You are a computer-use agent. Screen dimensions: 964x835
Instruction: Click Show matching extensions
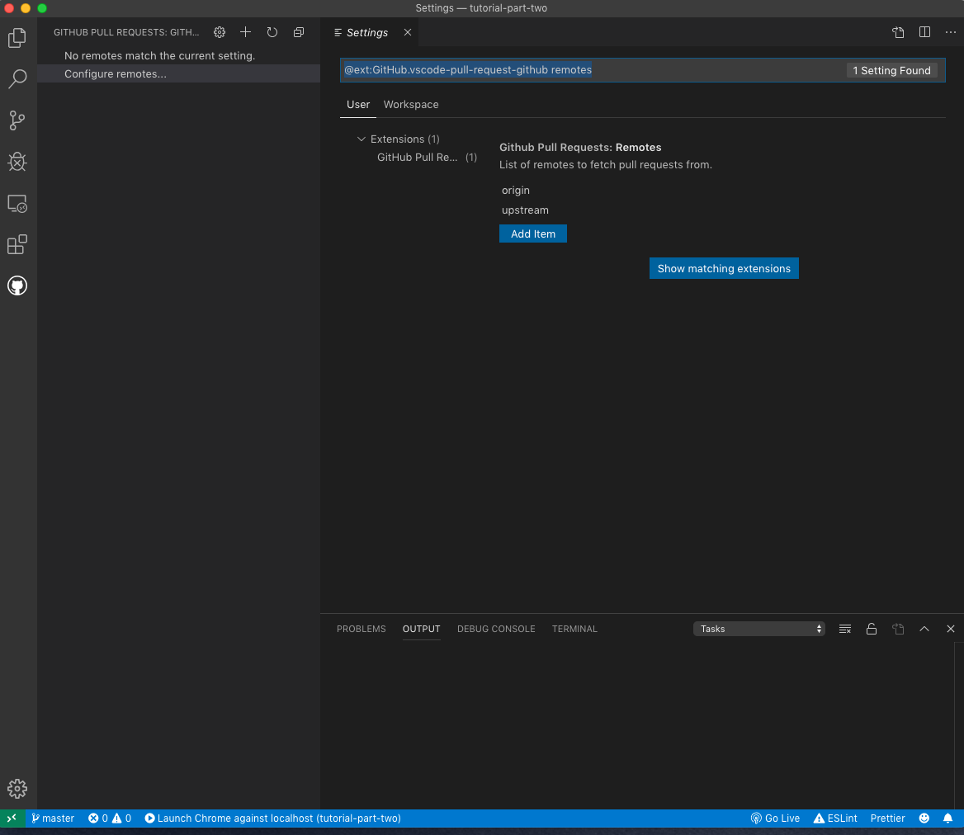coord(724,268)
